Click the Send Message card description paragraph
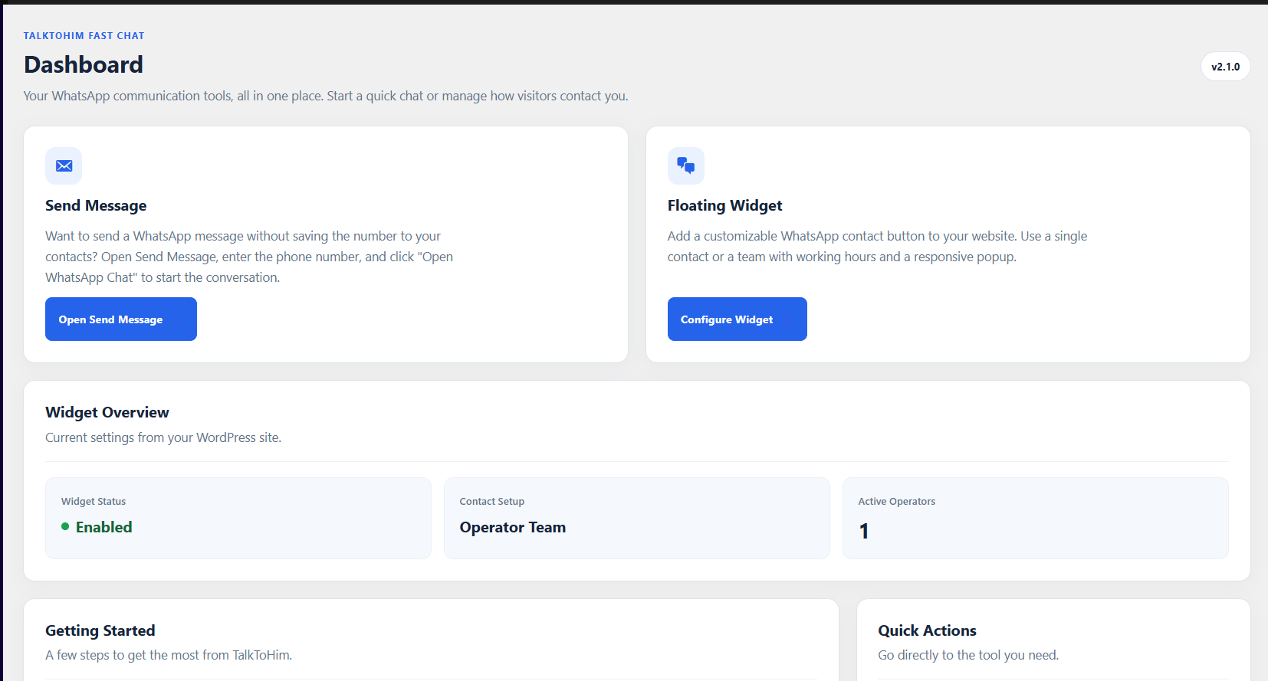 tap(249, 257)
